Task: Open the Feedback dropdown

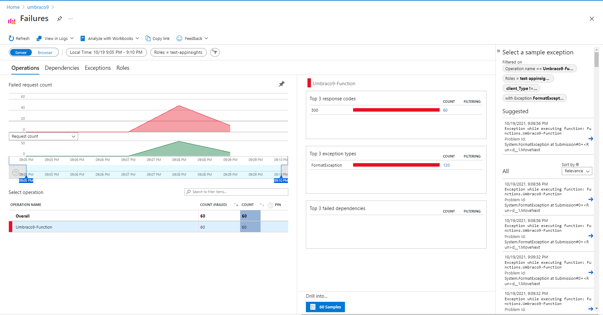Action: pos(192,38)
